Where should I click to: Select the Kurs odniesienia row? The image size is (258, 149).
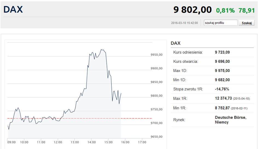pyautogui.click(x=212, y=52)
